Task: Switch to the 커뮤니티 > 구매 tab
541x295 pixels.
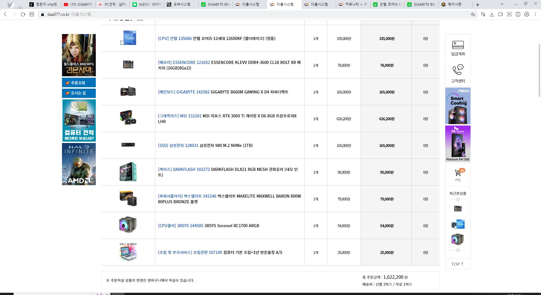Action: (x=353, y=5)
